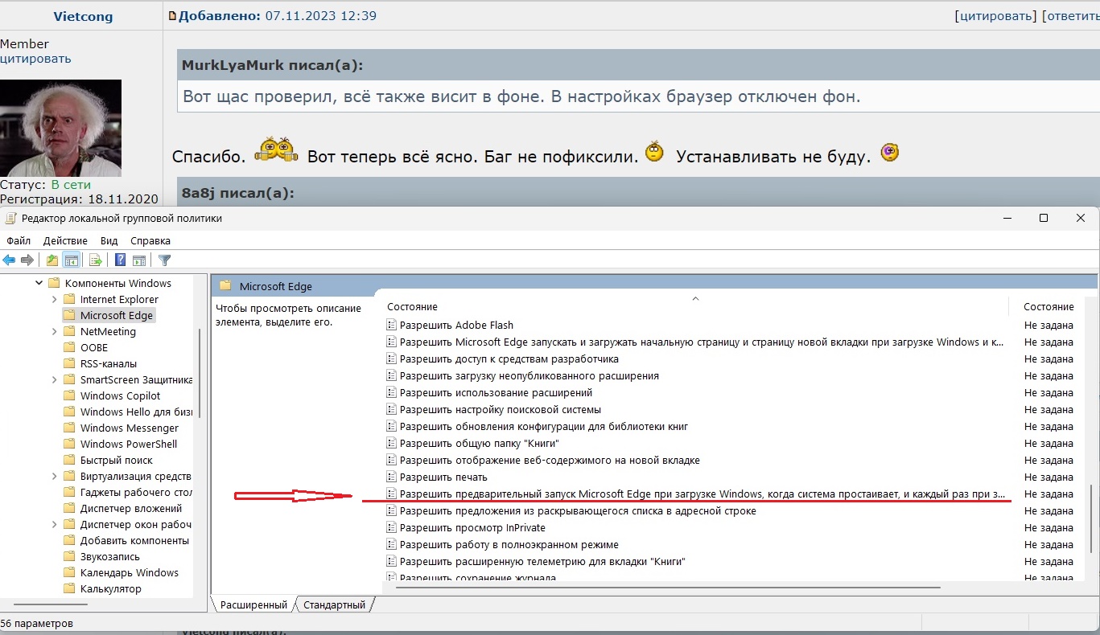
Task: Expand the Internet Explorer folder node
Action: point(54,299)
